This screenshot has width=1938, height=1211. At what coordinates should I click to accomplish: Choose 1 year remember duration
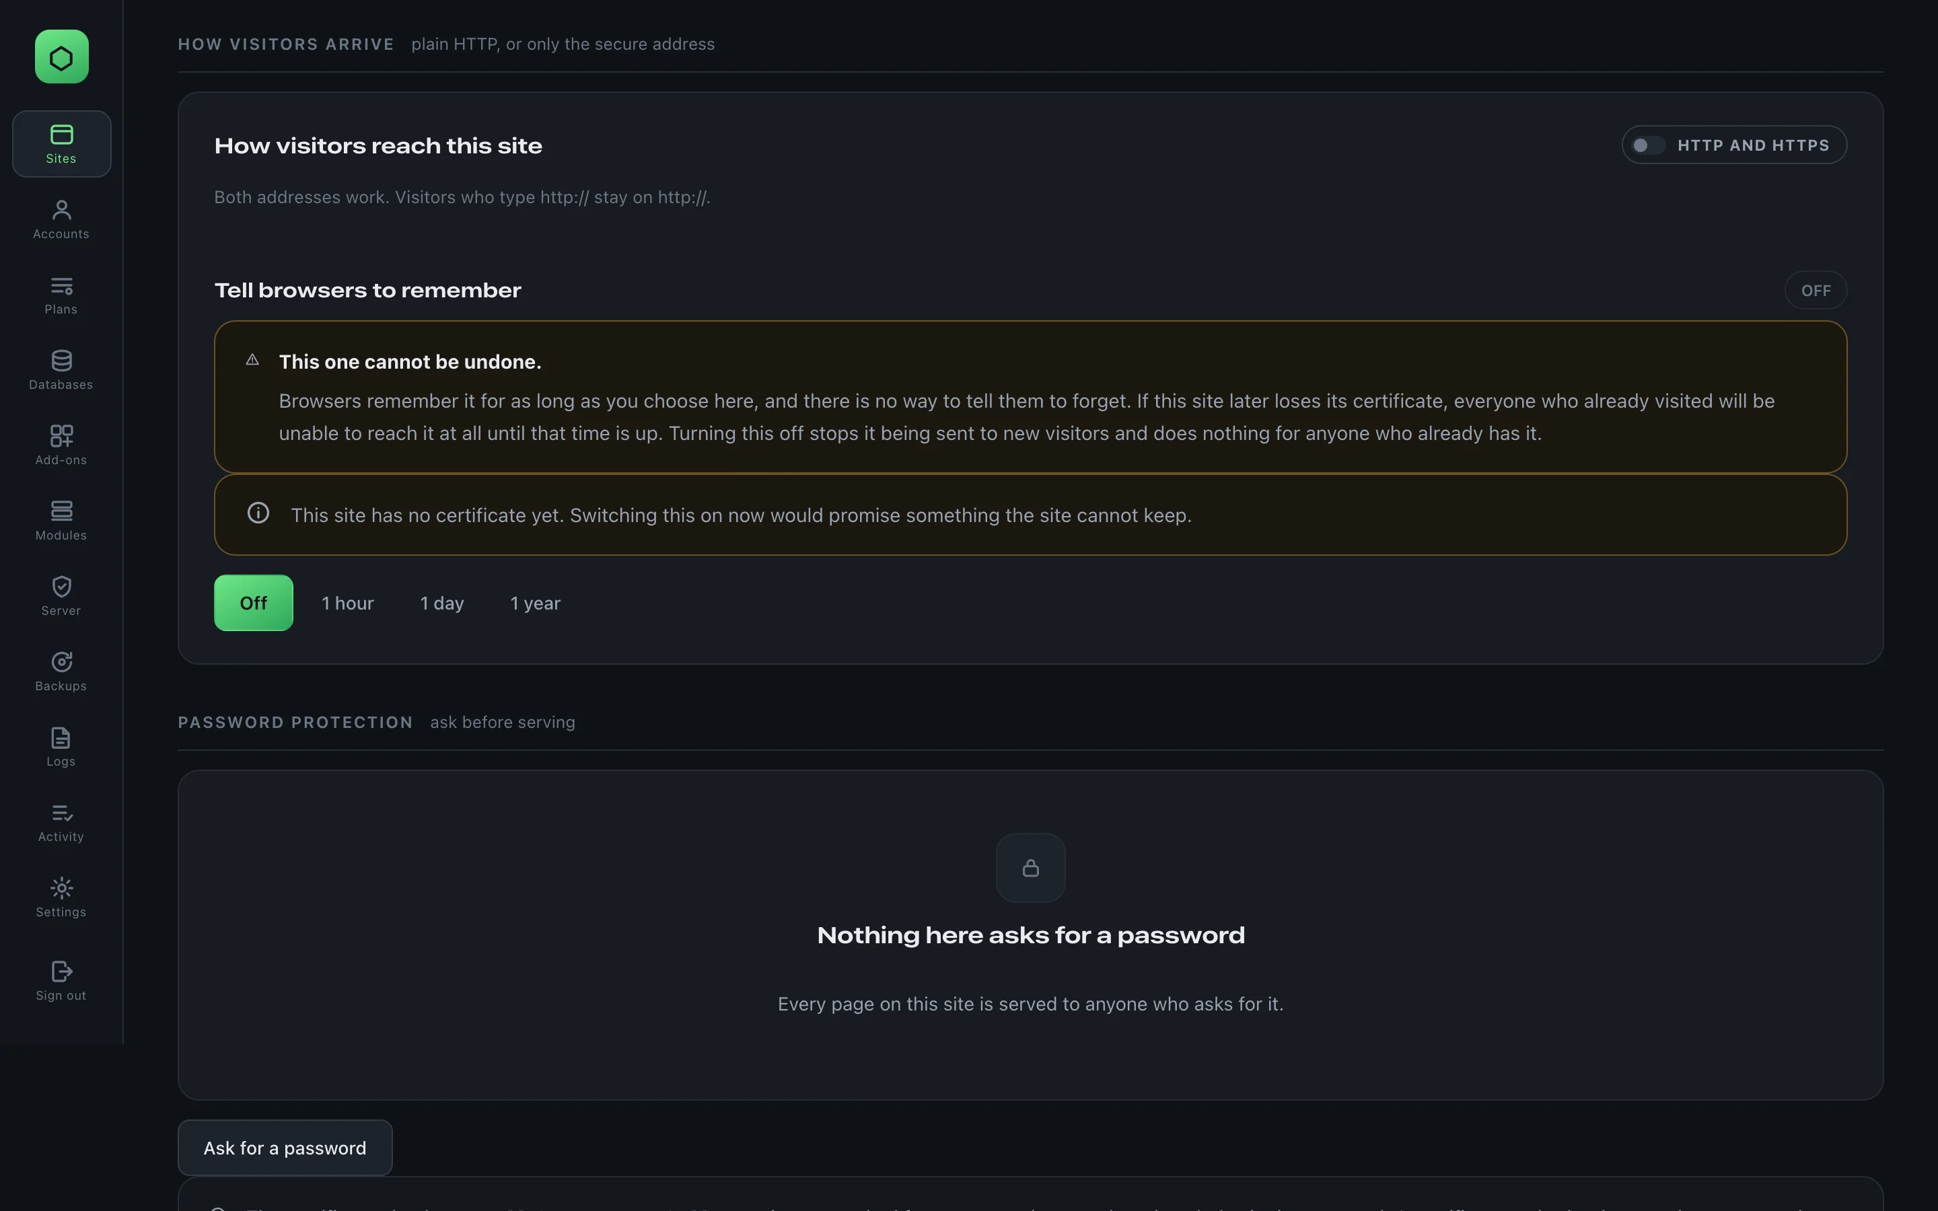point(536,603)
